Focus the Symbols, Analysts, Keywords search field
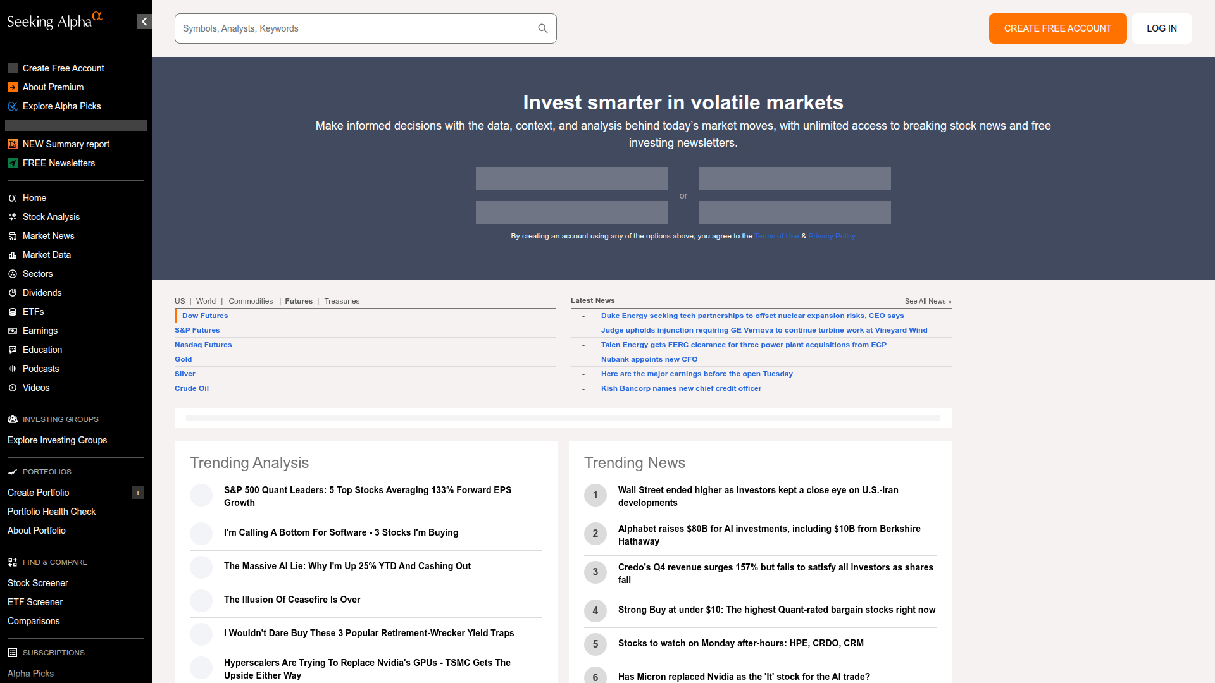The image size is (1215, 683). [x=365, y=28]
